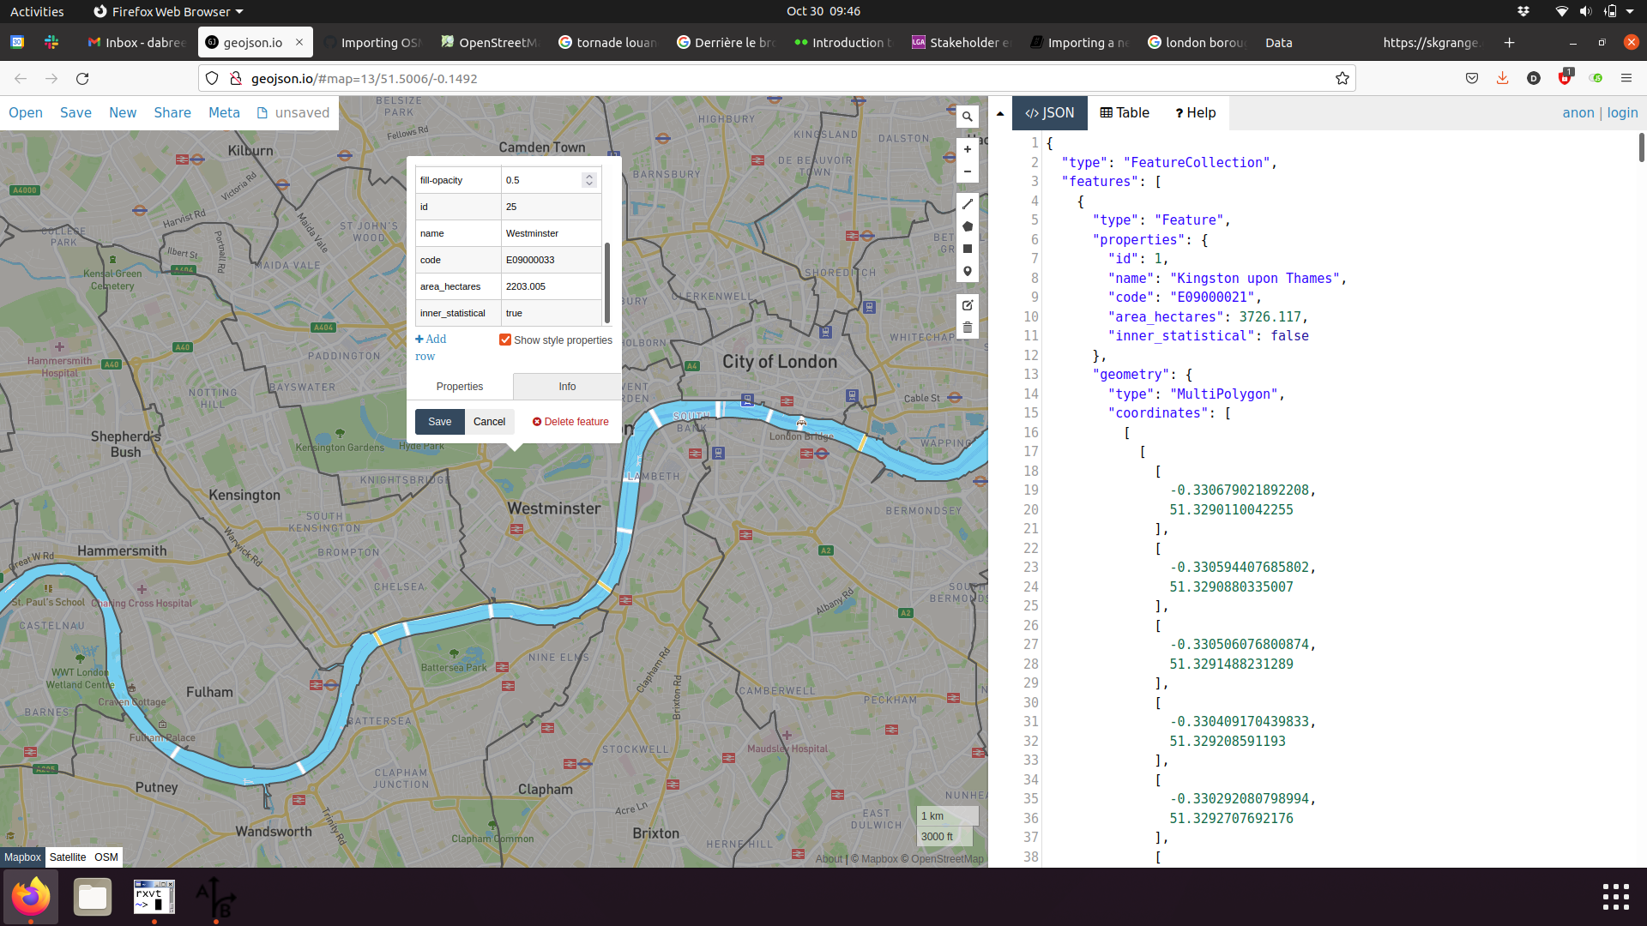Click the popup properties scrollbar
The height and width of the screenshot is (926, 1647).
click(x=607, y=283)
